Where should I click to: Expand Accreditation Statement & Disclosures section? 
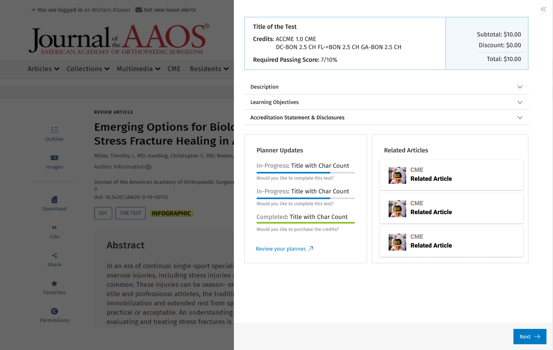(x=387, y=117)
